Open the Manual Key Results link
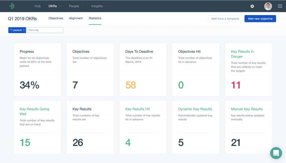286x163 pixels. point(247,109)
